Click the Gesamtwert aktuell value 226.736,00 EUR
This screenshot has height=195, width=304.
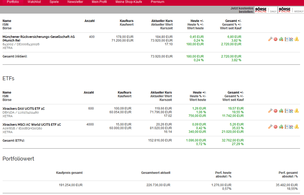pos(158,185)
